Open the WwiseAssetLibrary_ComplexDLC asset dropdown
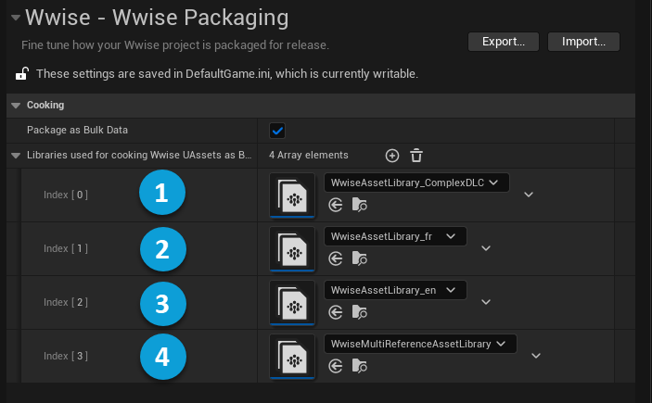 click(x=416, y=183)
